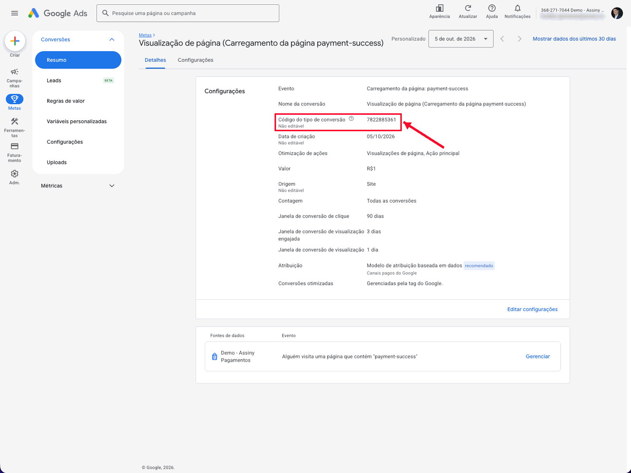
Task: Focus the search page or campaign field
Action: (188, 13)
